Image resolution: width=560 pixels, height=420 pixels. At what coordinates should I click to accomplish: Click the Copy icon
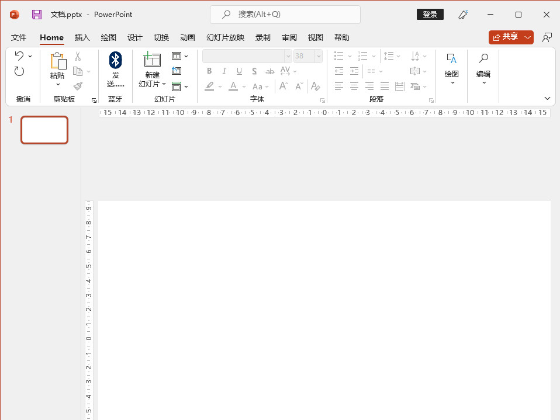[78, 71]
